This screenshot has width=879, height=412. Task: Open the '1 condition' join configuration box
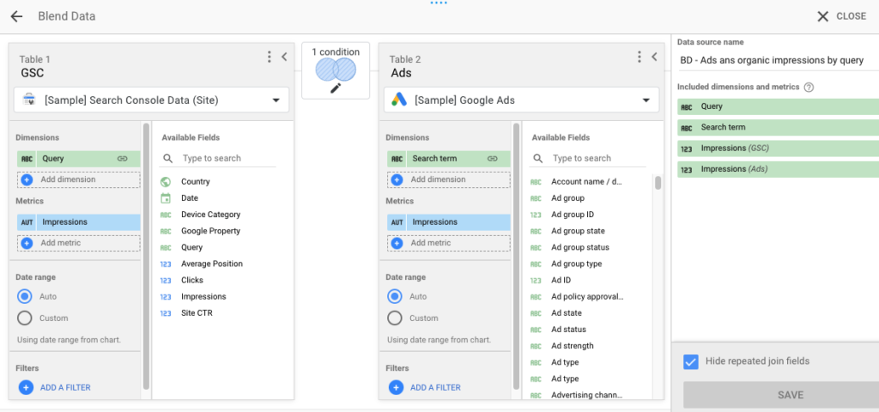[336, 70]
